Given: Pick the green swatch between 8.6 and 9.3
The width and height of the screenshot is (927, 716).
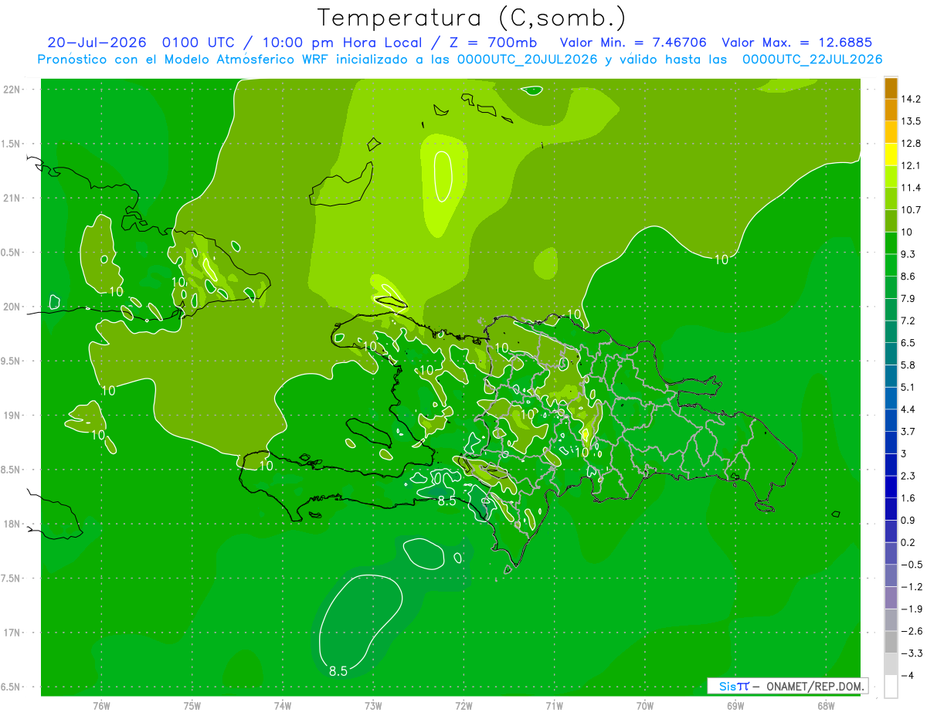Looking at the screenshot, I should (x=891, y=265).
